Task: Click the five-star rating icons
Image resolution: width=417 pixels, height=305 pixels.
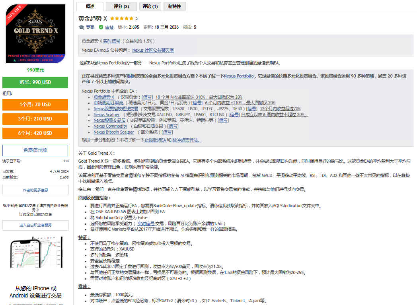Action: point(121,18)
